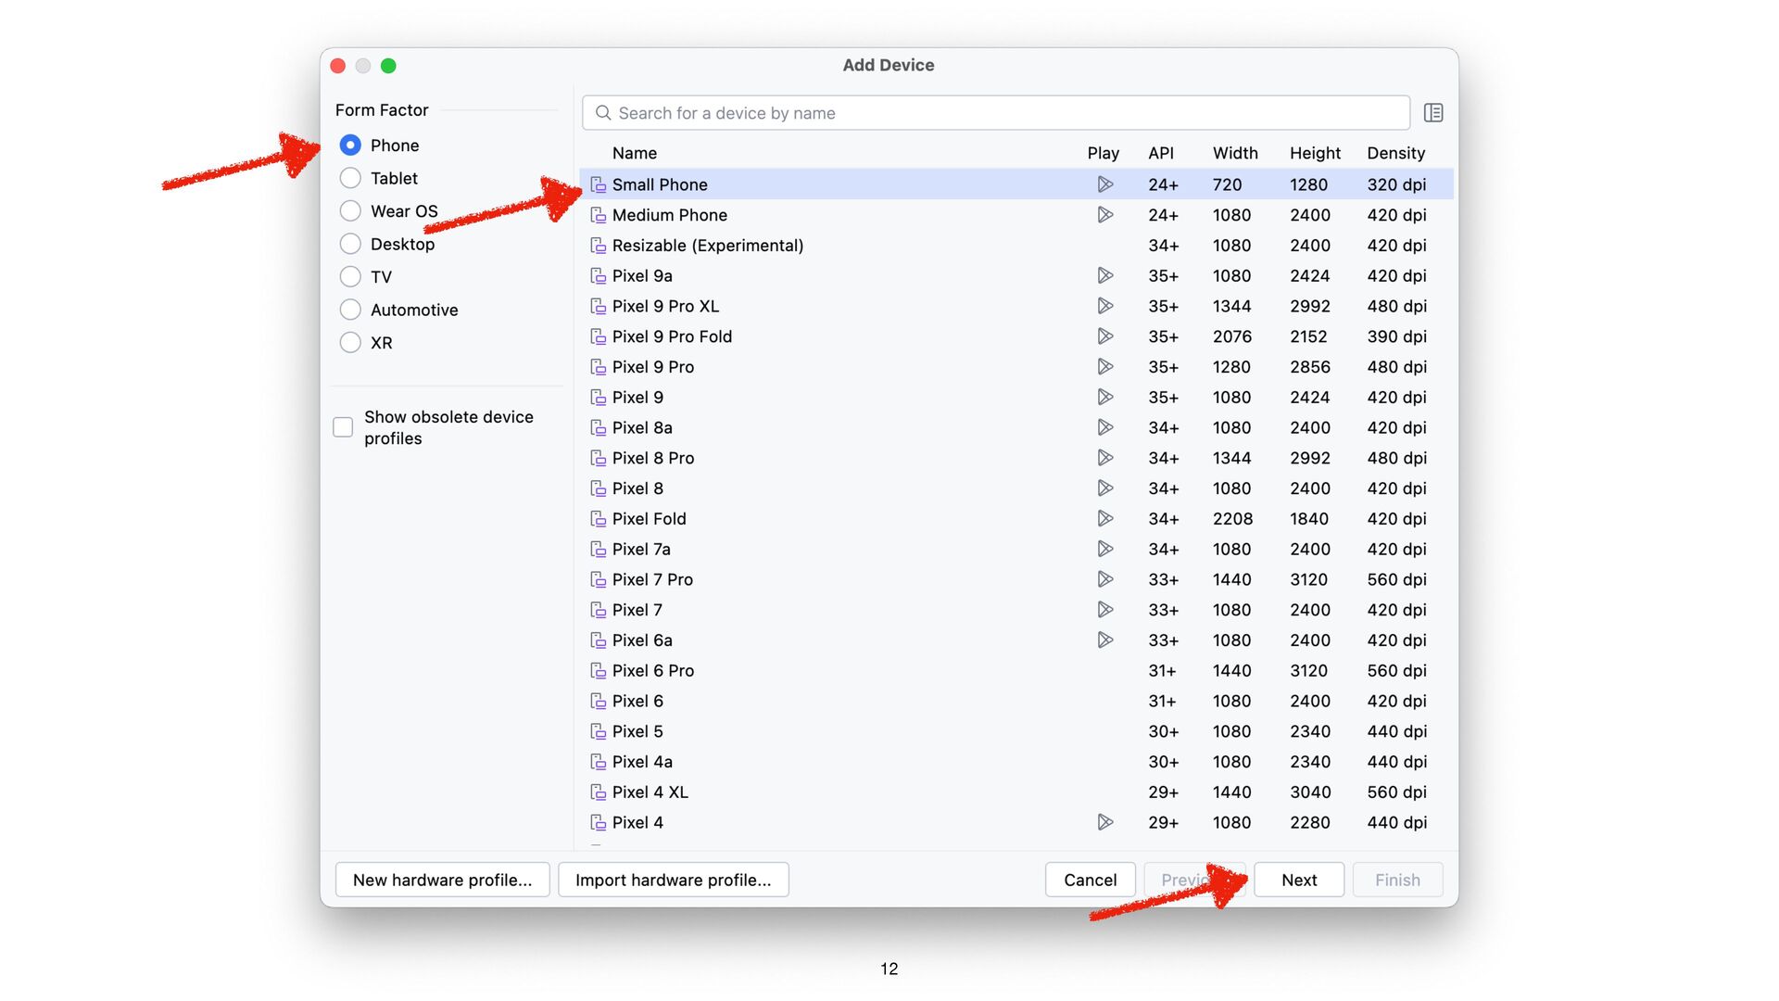
Task: Sort by the Height column header
Action: point(1315,153)
